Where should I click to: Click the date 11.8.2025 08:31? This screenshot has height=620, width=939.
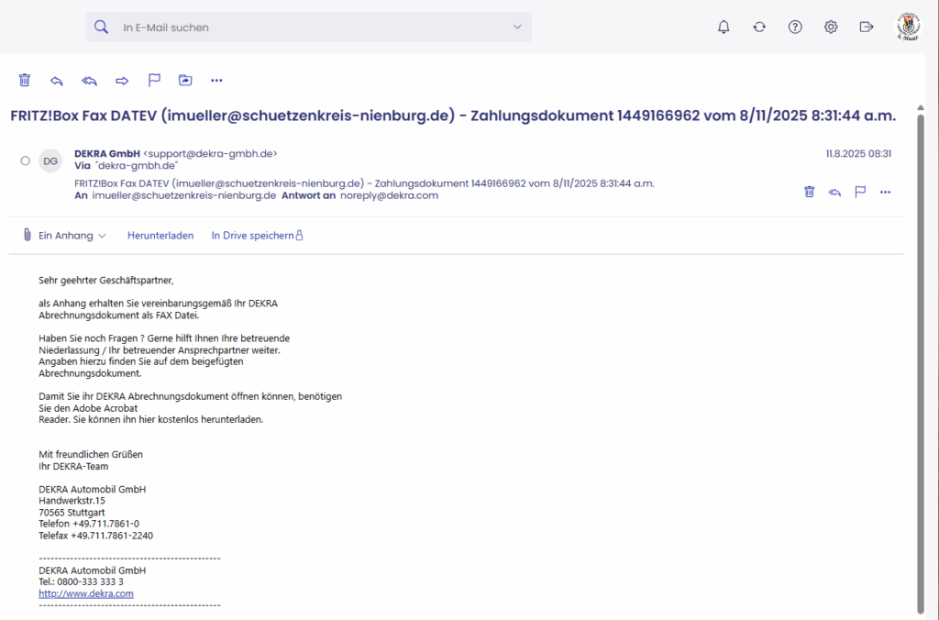tap(858, 153)
